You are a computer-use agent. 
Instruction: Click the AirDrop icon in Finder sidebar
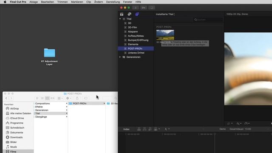(x=8, y=108)
